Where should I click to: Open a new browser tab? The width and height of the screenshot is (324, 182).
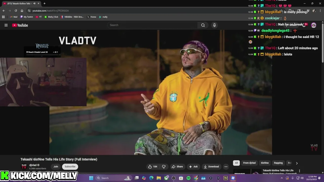point(45,4)
